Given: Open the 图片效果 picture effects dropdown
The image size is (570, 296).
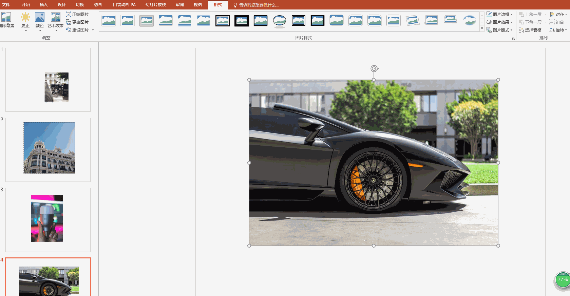Looking at the screenshot, I should coord(499,22).
